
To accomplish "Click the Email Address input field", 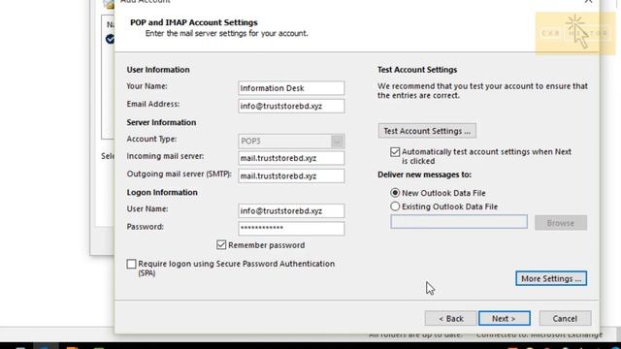I will pos(291,106).
